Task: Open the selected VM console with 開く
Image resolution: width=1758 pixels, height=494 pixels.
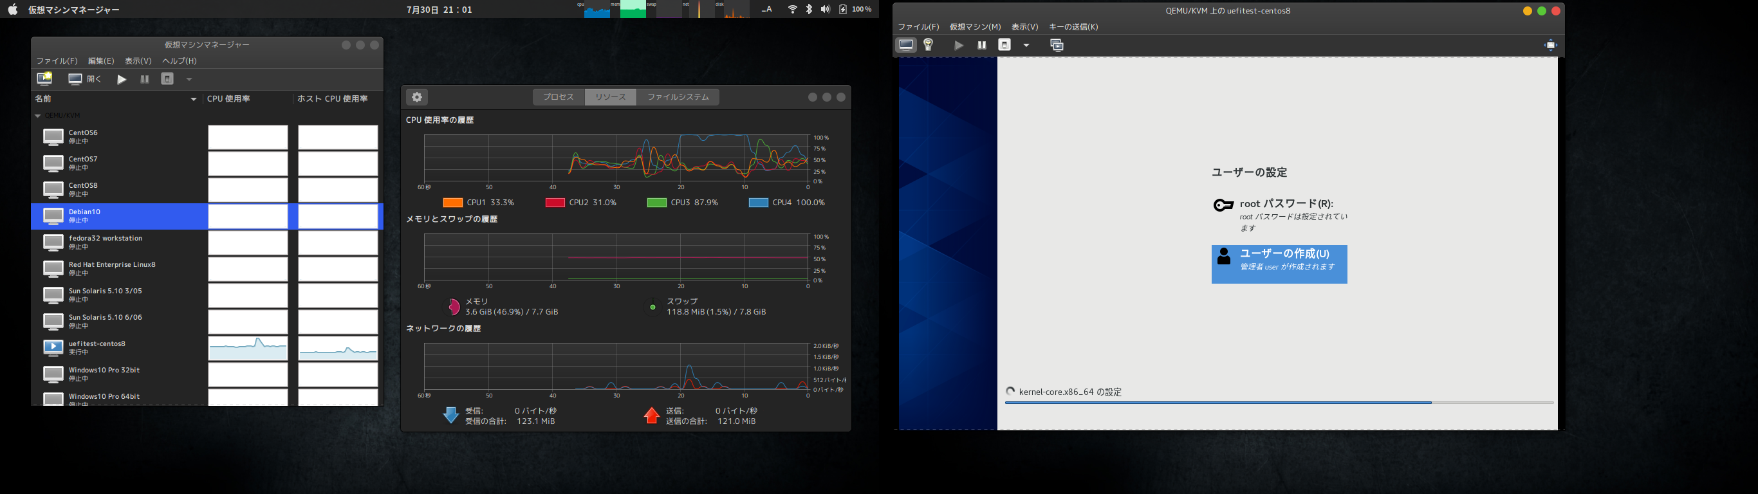Action: [x=85, y=79]
